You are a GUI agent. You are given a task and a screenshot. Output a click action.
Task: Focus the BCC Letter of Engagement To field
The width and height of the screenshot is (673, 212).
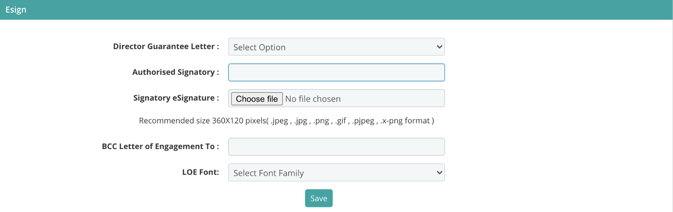pyautogui.click(x=336, y=147)
